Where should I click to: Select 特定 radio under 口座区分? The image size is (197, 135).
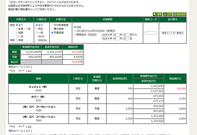tap(37, 29)
